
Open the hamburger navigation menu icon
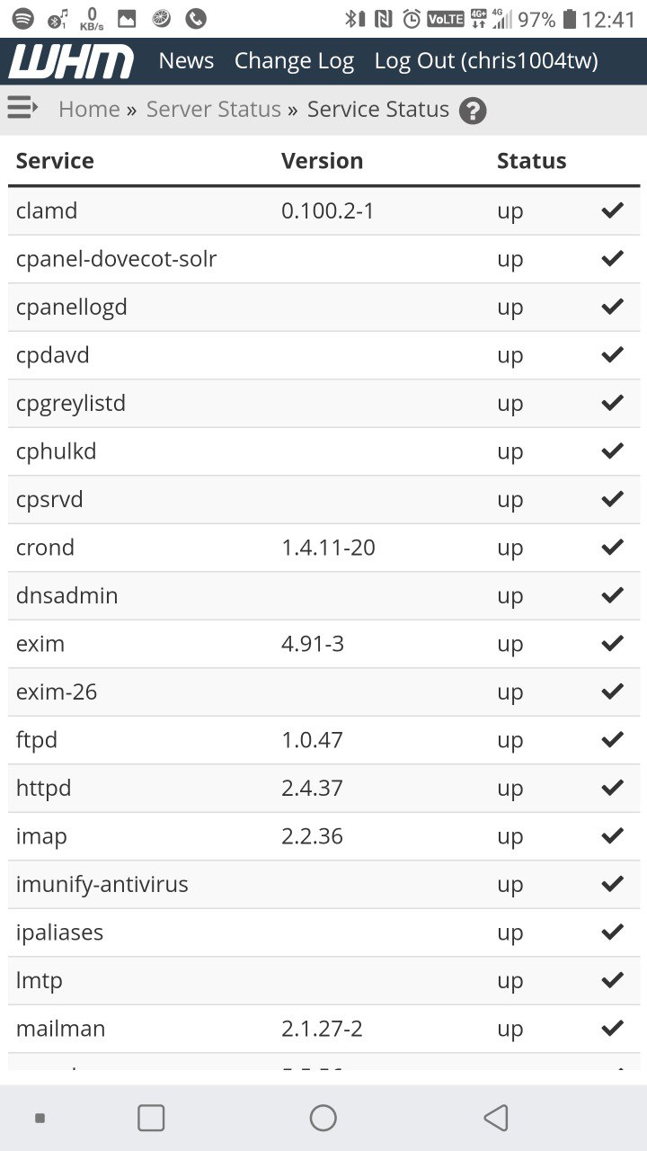tap(22, 109)
